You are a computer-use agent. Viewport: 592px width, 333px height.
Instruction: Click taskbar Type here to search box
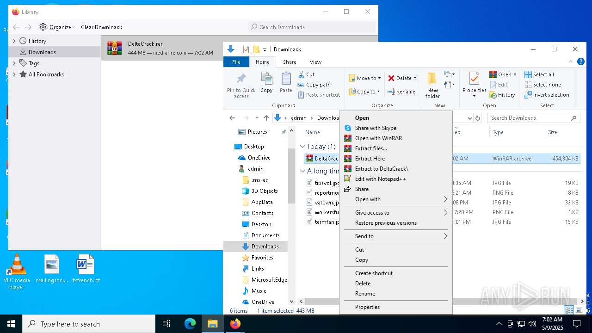(89, 324)
